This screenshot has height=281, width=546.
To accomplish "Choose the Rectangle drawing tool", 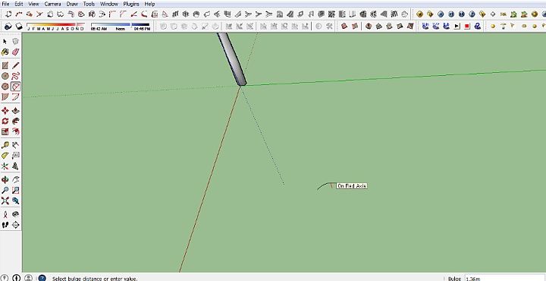I will pos(5,65).
